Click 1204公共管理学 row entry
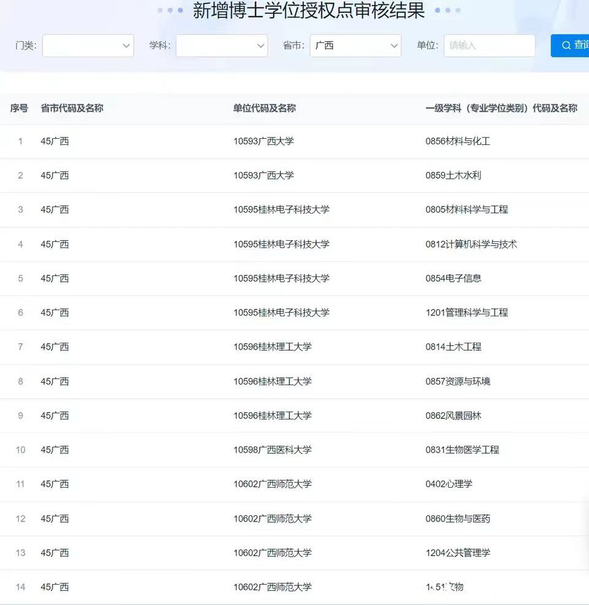 coord(458,553)
